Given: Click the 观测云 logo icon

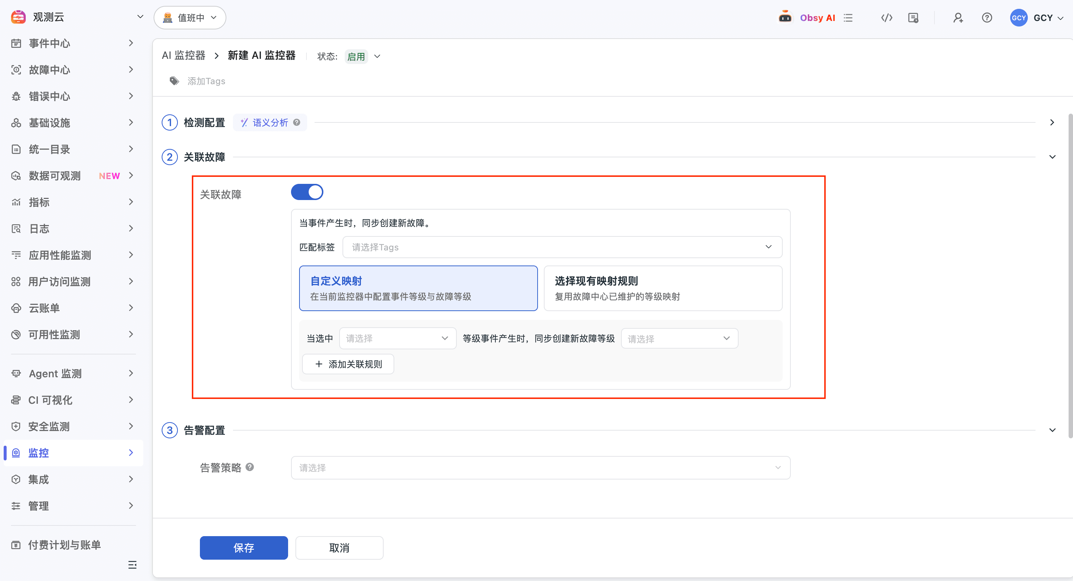Looking at the screenshot, I should [x=18, y=17].
